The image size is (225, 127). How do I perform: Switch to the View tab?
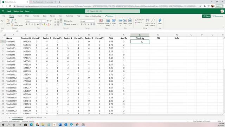click(60, 16)
